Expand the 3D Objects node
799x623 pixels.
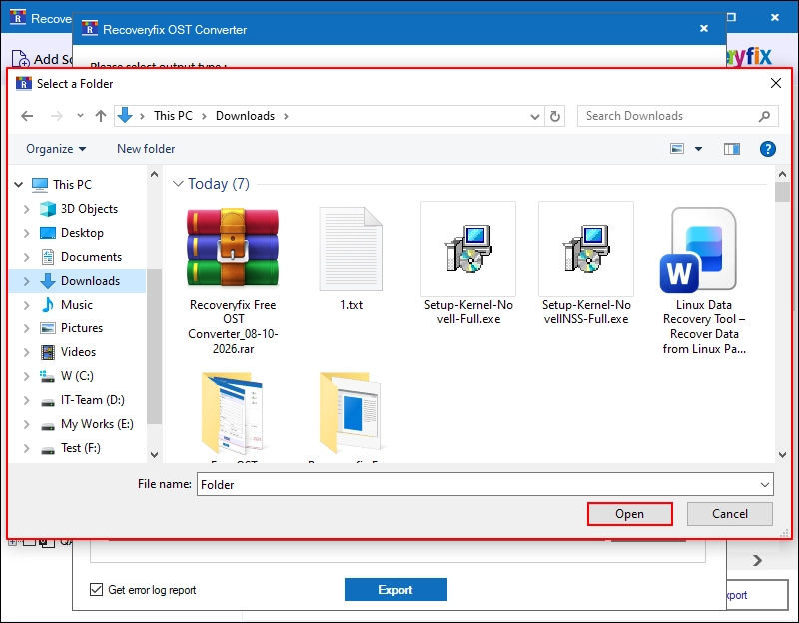[27, 209]
